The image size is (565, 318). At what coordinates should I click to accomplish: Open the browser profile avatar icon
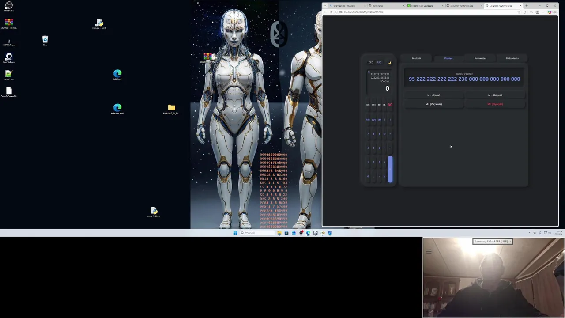(x=537, y=12)
